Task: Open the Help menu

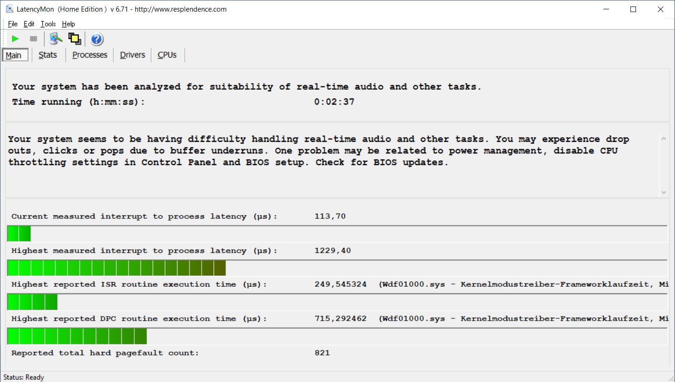Action: click(68, 24)
